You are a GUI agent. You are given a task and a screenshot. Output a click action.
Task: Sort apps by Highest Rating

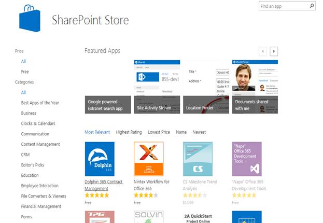click(x=129, y=132)
